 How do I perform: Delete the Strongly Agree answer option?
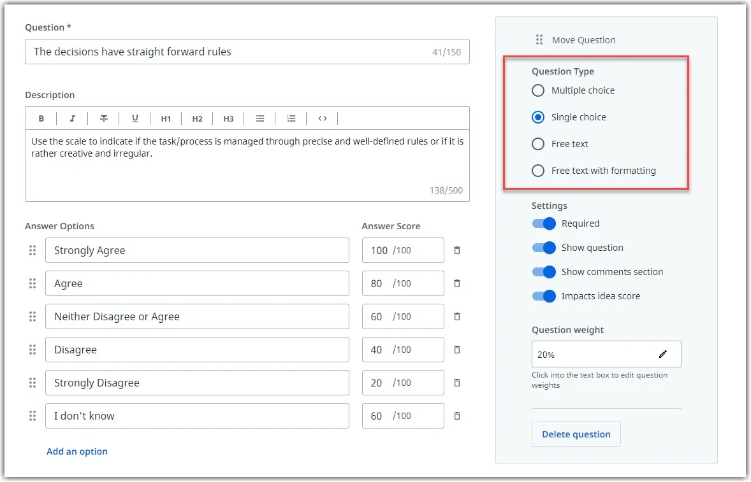pos(457,250)
